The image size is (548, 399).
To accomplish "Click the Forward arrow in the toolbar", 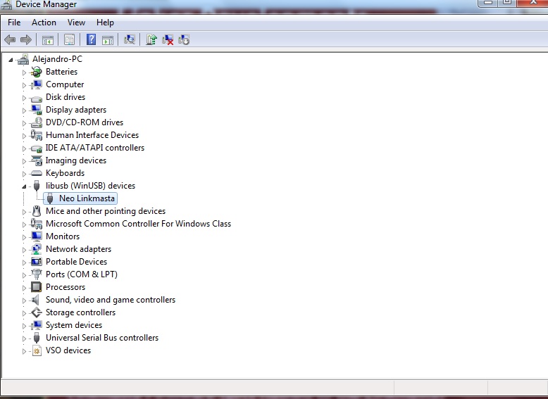I will coord(26,40).
